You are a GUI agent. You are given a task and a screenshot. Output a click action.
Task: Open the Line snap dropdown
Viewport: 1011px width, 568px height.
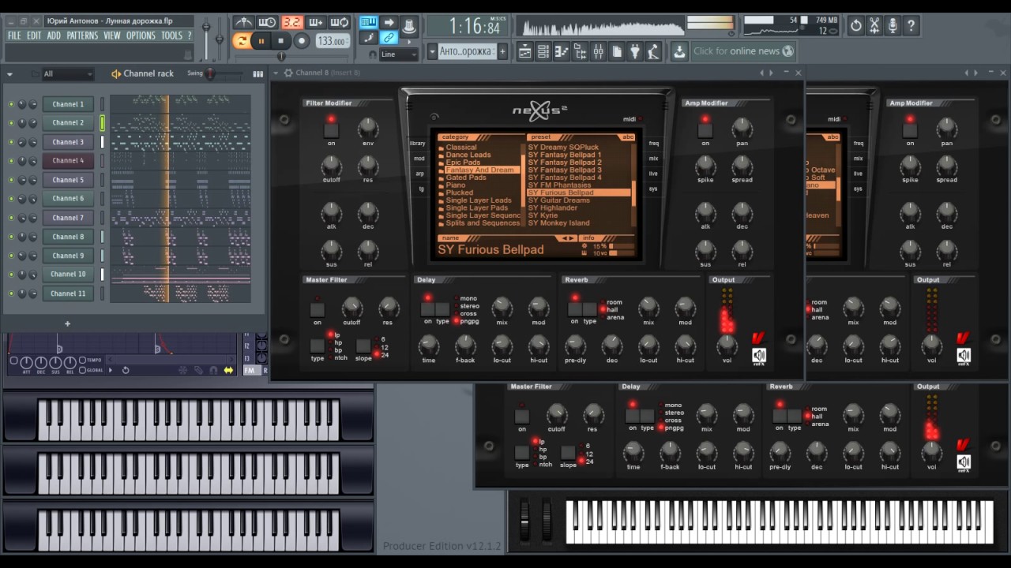coord(399,54)
